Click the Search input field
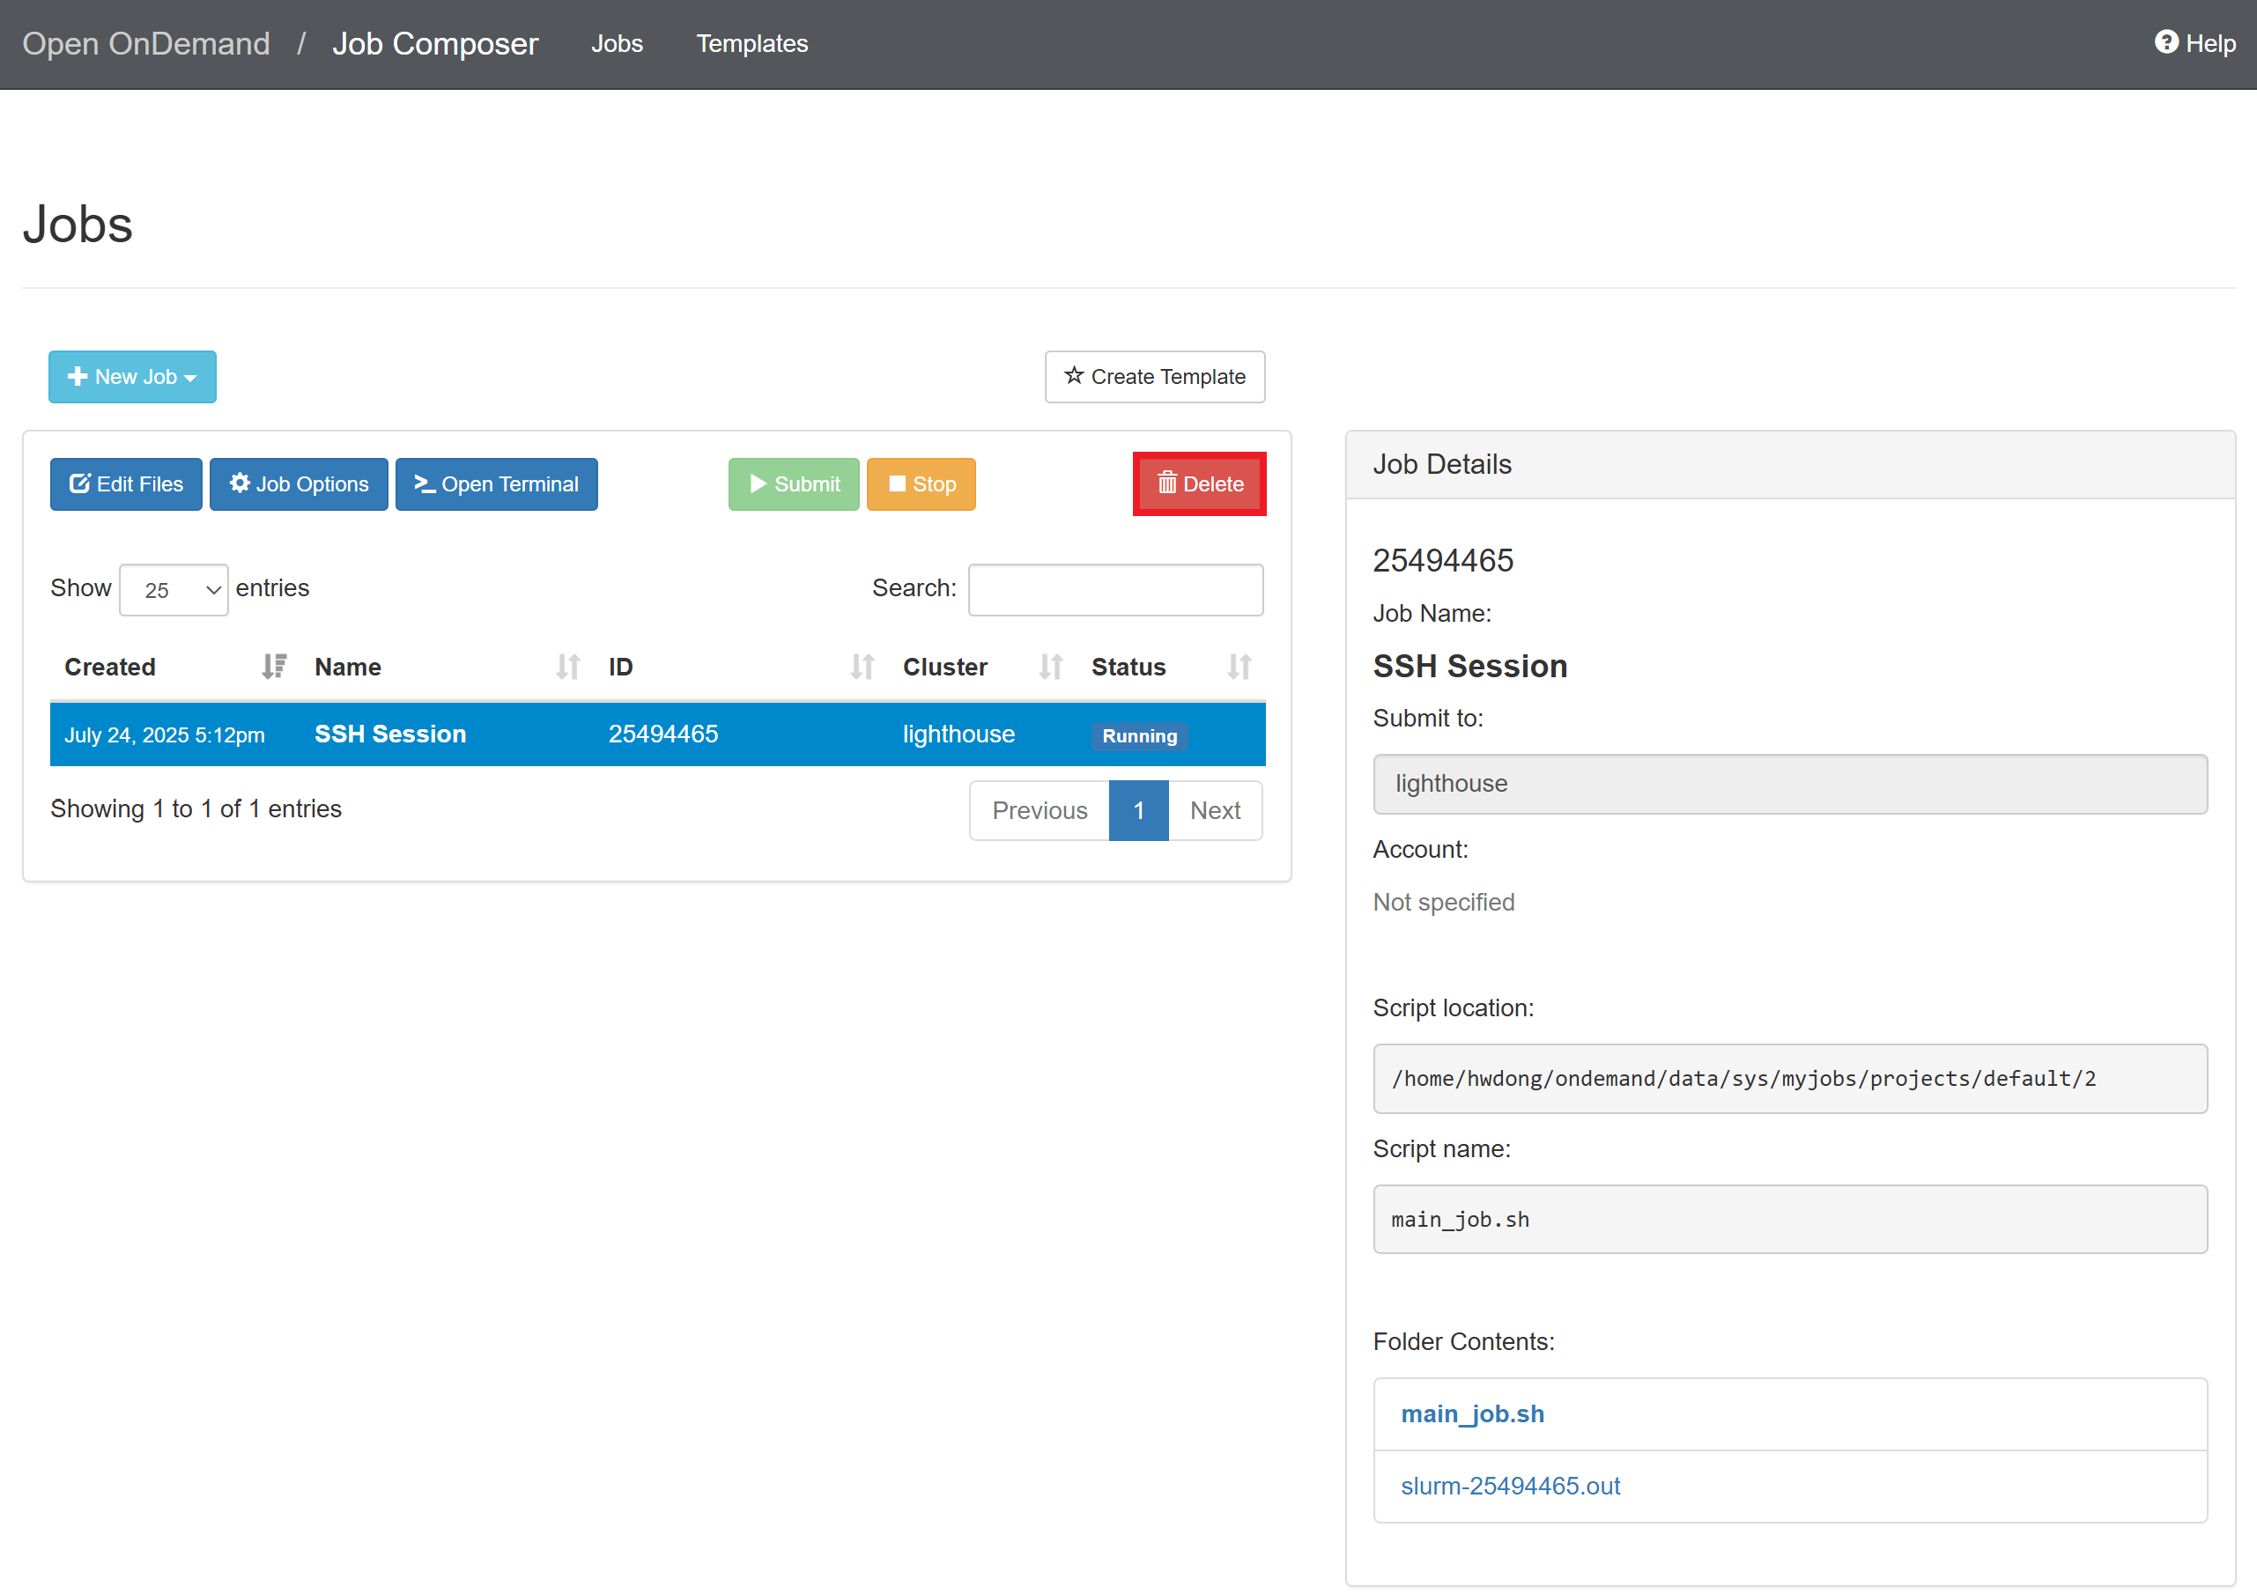The image size is (2257, 1594). click(1114, 590)
